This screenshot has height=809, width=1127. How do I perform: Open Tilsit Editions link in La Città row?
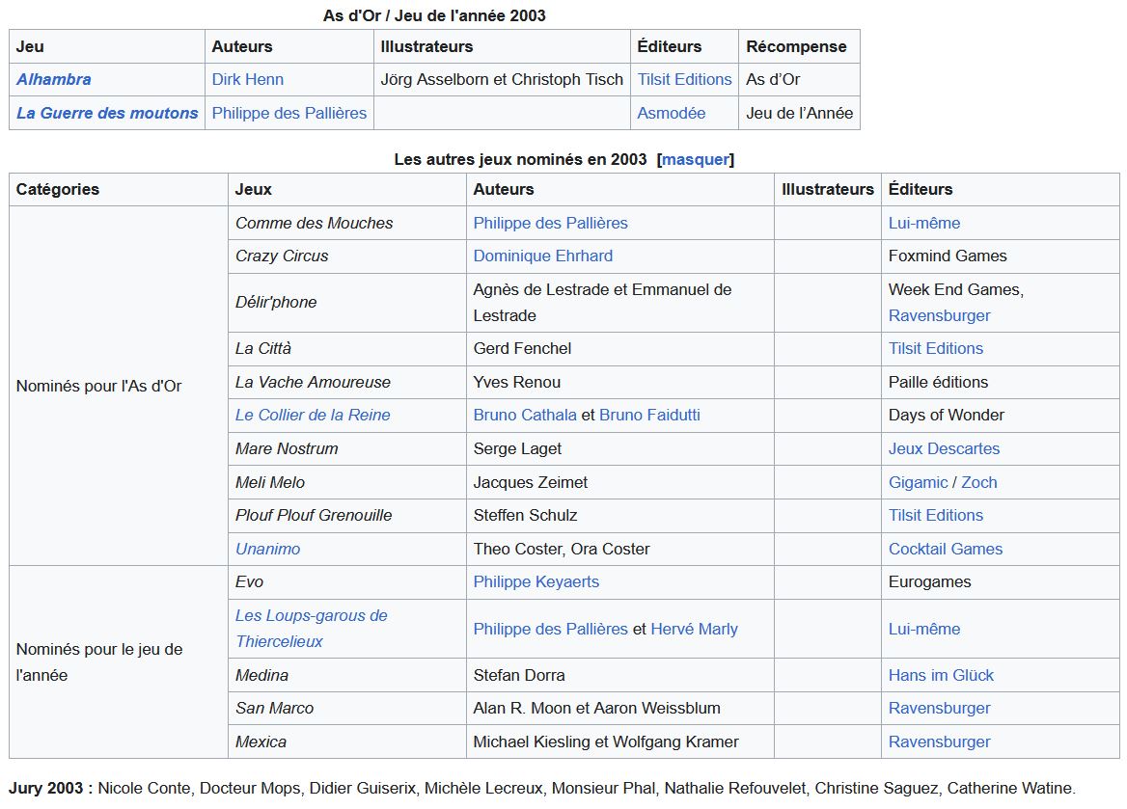(936, 349)
